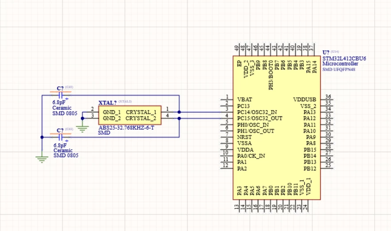The image size is (391, 231).
Task: Click the 'VSS_1' pin label
Action: click(302, 187)
